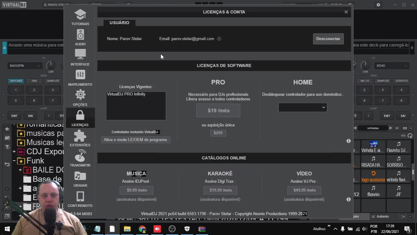Subscribe to Digi Trax at $19.99 /mês
The width and height of the screenshot is (417, 235).
[220, 190]
